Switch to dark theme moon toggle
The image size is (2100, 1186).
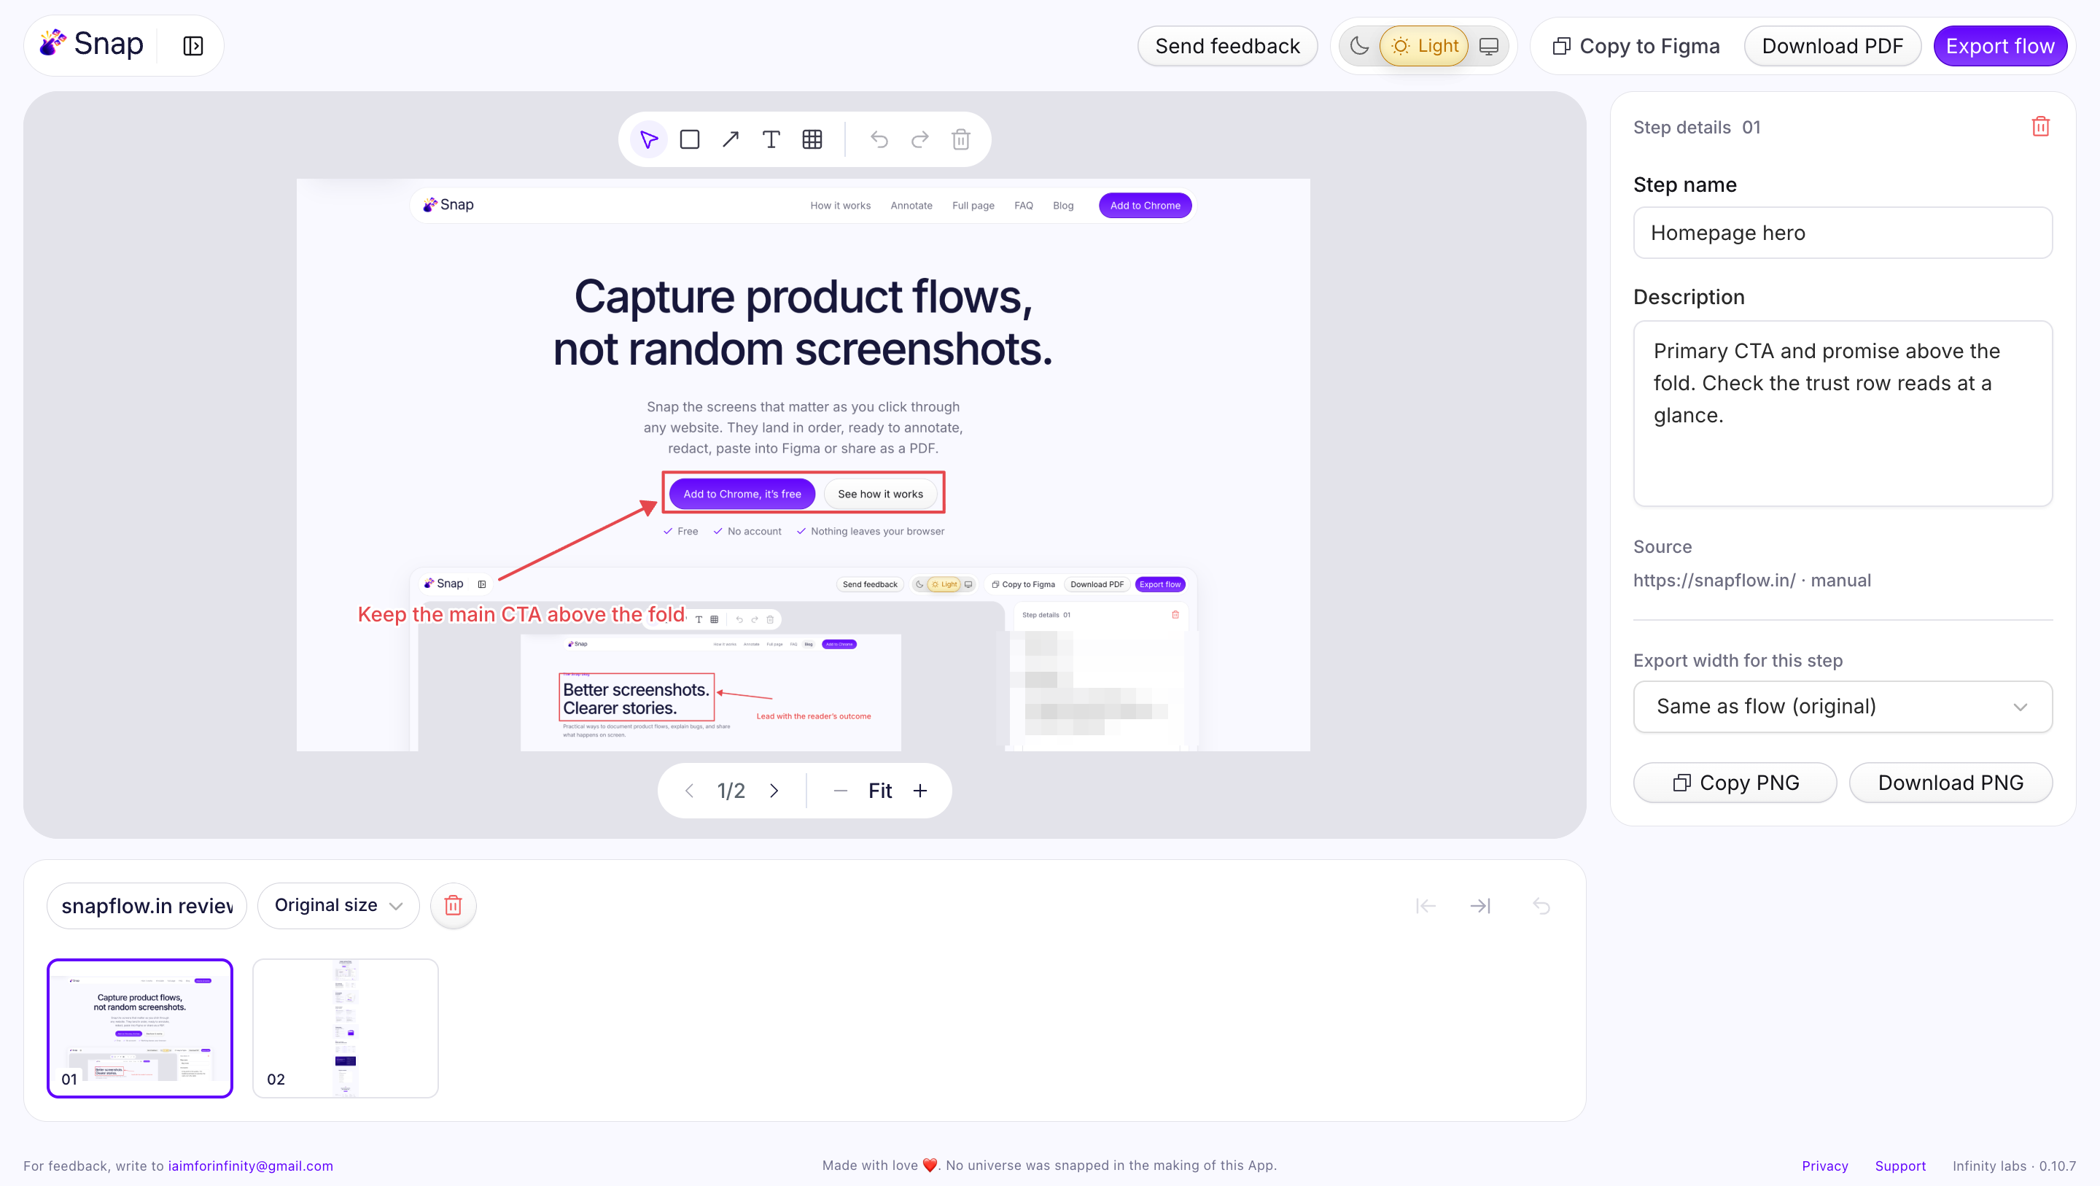pos(1359,46)
